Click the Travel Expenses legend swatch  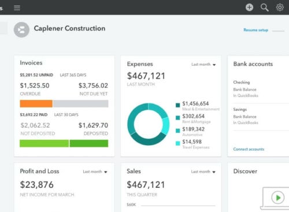(x=177, y=143)
